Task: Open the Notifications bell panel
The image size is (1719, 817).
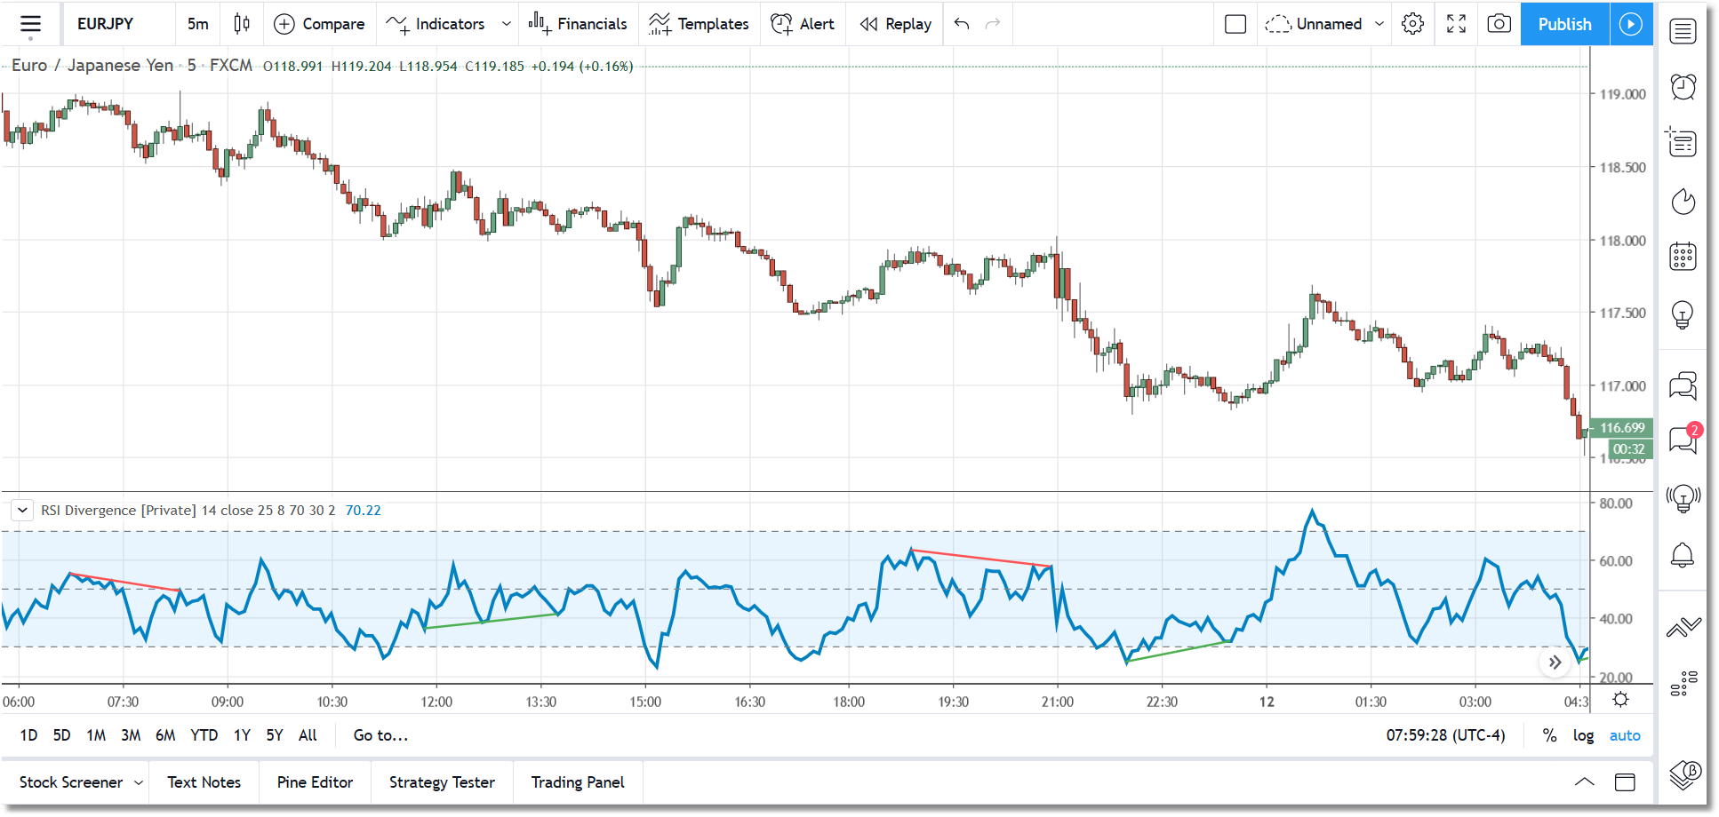Action: point(1683,556)
